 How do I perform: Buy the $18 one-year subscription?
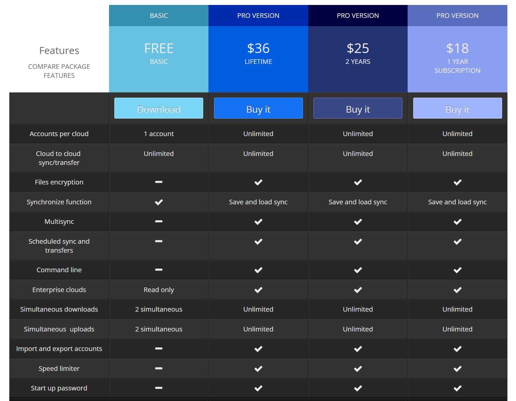click(458, 108)
